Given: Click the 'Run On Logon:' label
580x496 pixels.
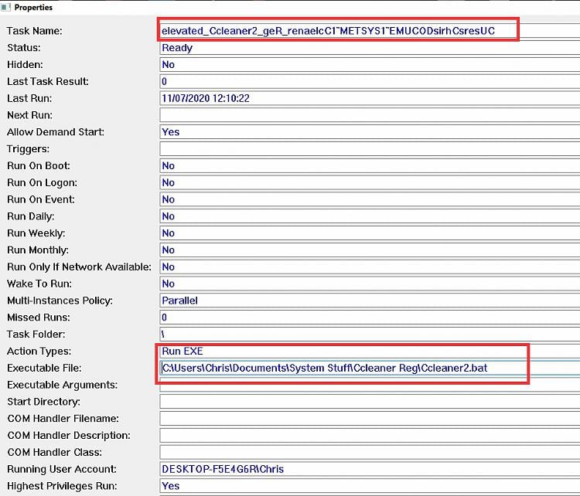Looking at the screenshot, I should coord(43,182).
